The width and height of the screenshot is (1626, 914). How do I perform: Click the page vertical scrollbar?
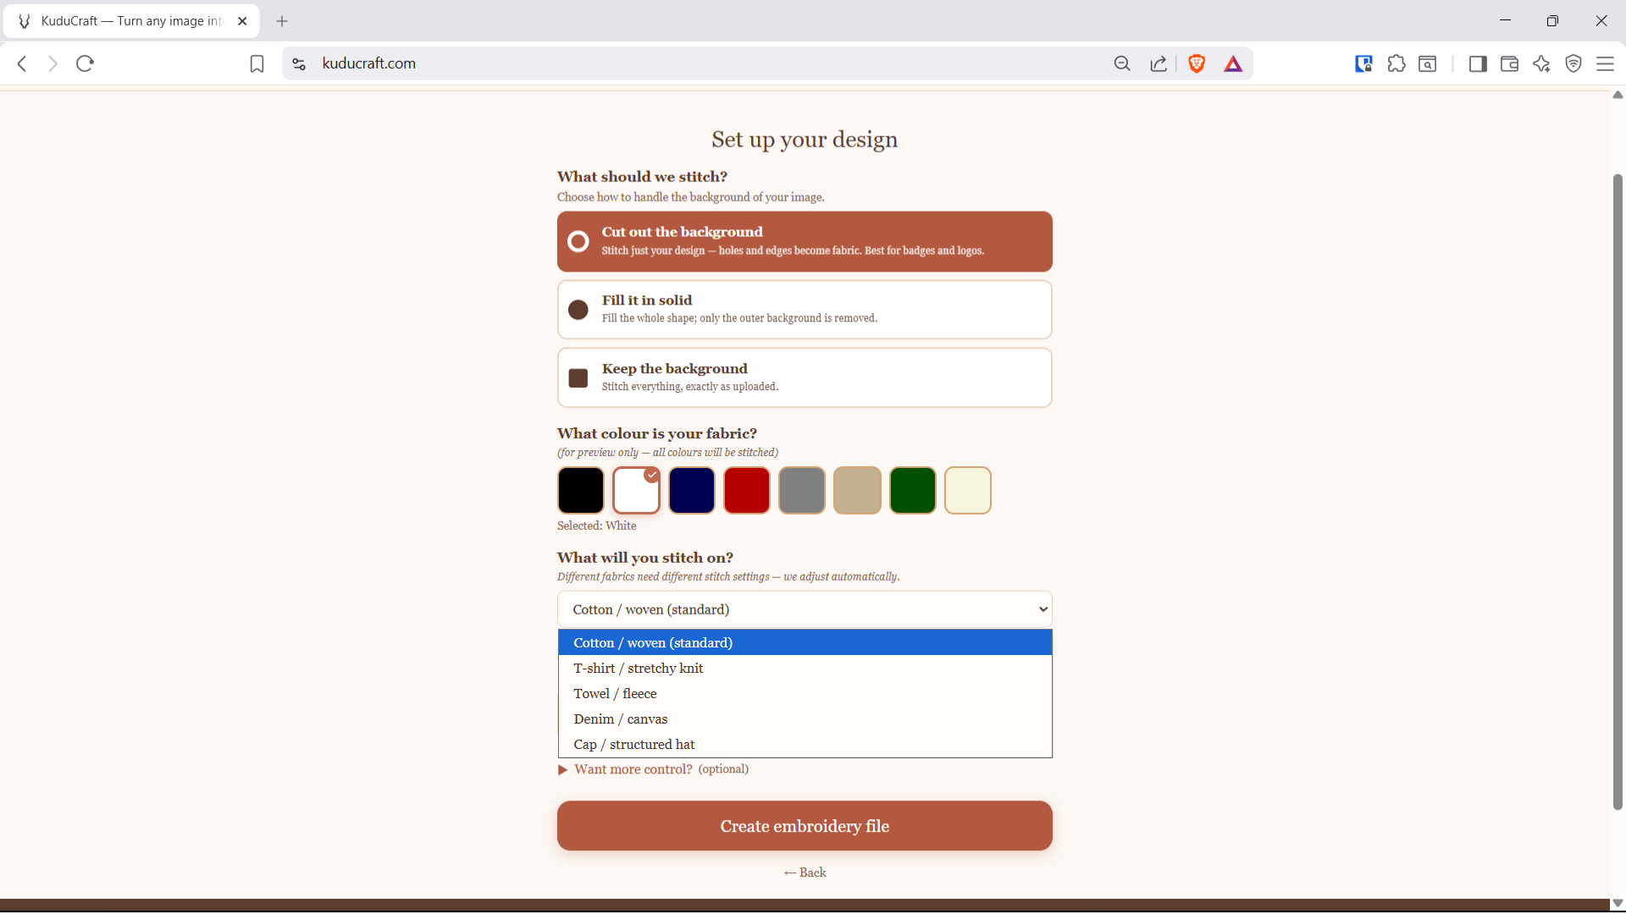coord(1618,491)
